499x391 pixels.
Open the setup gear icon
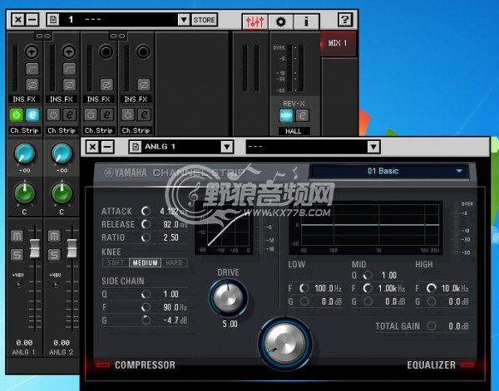point(281,22)
